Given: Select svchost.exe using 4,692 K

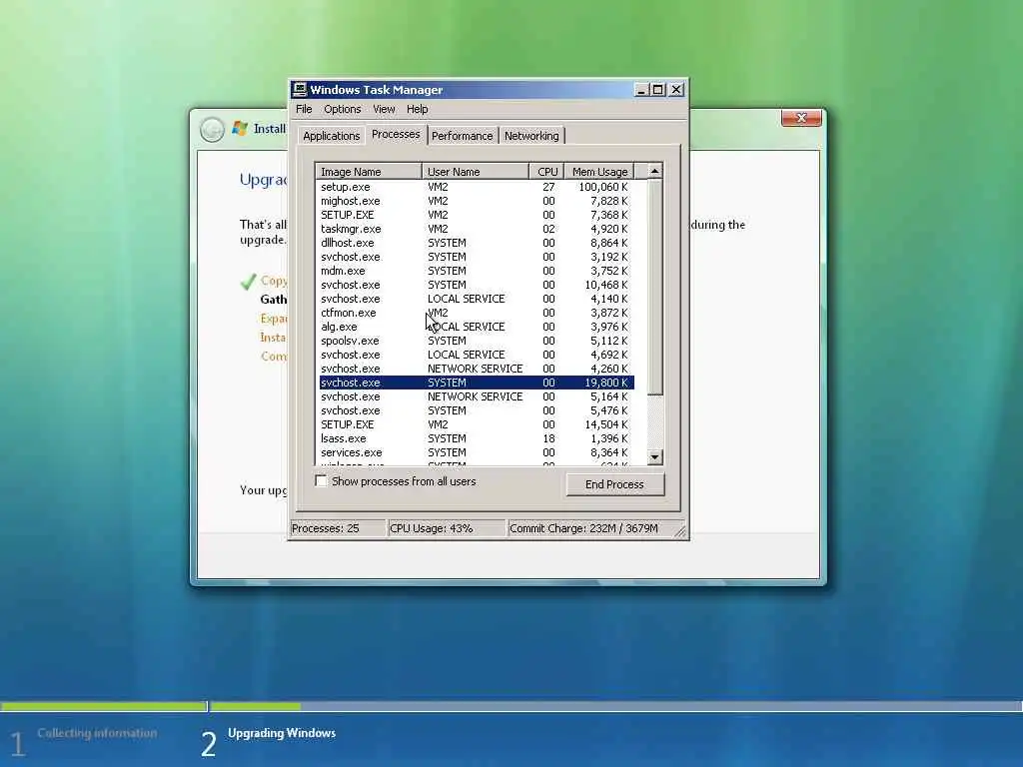Looking at the screenshot, I should (477, 355).
